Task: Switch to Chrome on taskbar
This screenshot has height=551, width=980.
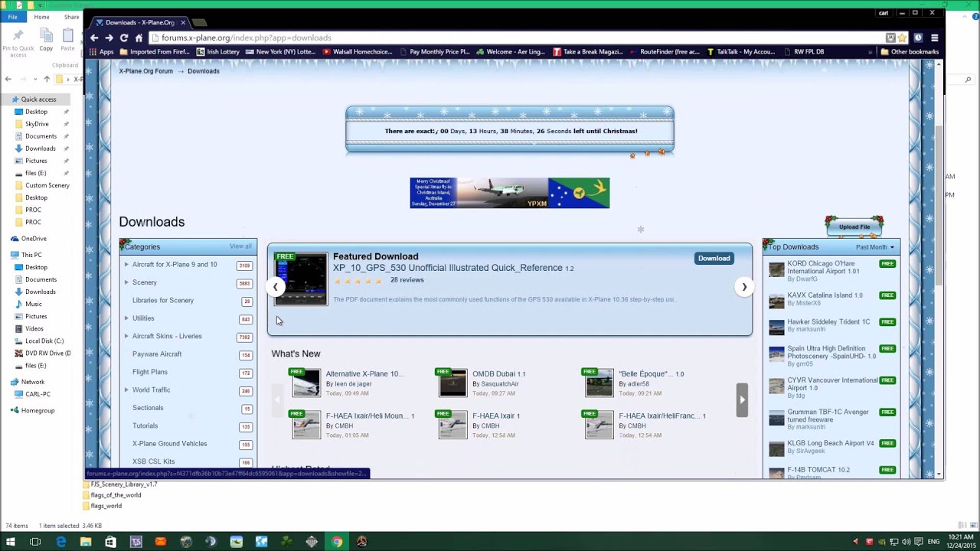Action: coord(337,542)
